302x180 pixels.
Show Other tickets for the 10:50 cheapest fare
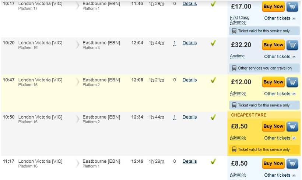(280, 138)
